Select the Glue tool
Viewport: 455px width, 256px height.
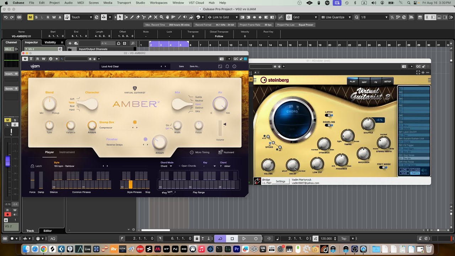pos(150,17)
